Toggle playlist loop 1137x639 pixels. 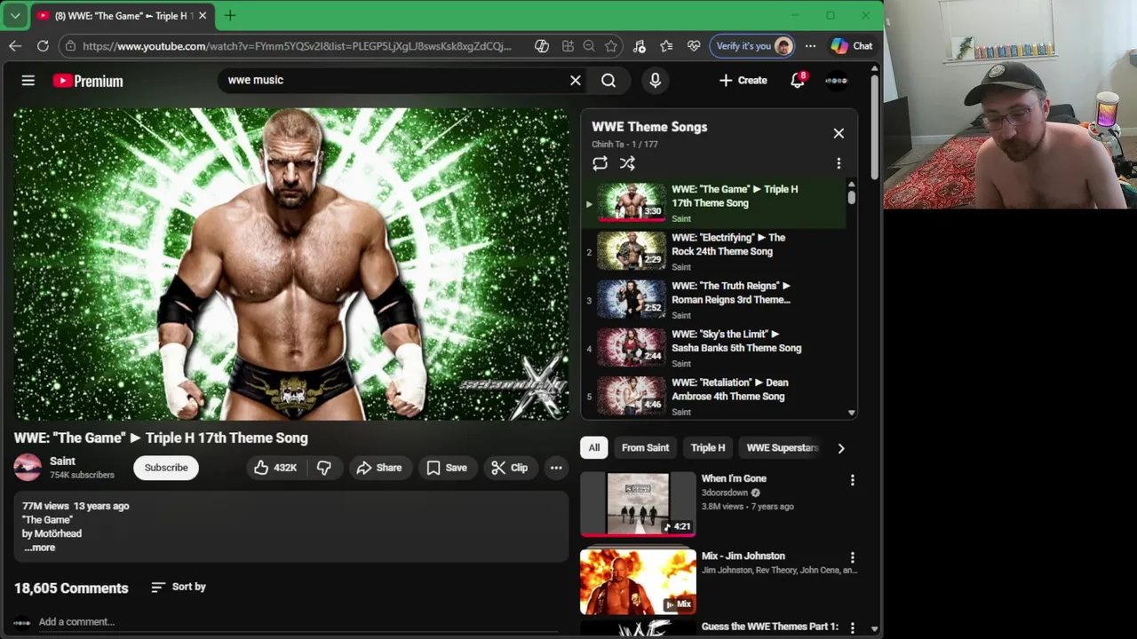coord(600,163)
